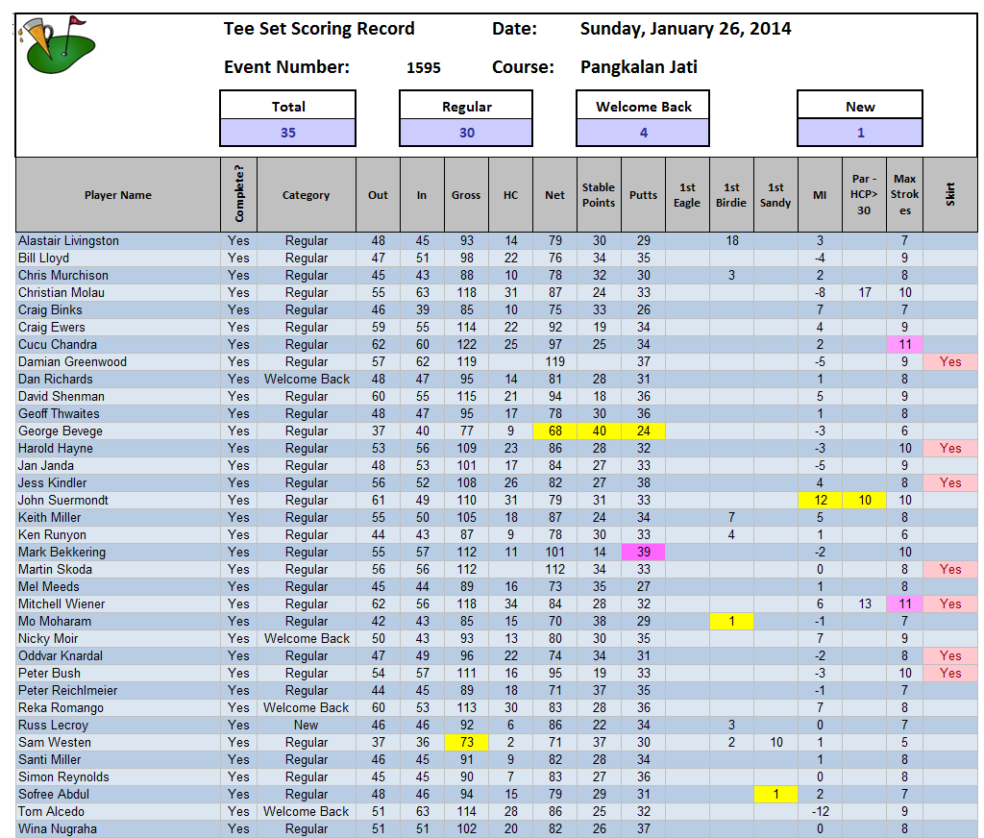This screenshot has width=984, height=838.
Task: Click the course name Pangkalan Jati
Action: coord(639,67)
